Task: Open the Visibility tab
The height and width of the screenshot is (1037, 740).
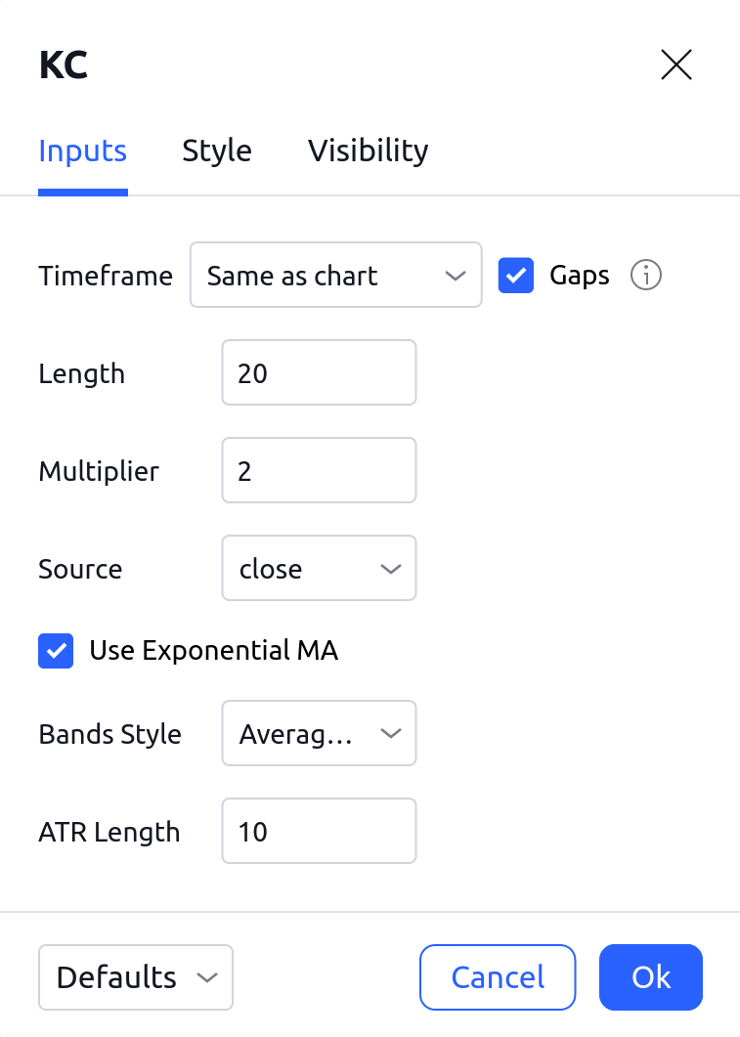Action: [368, 151]
